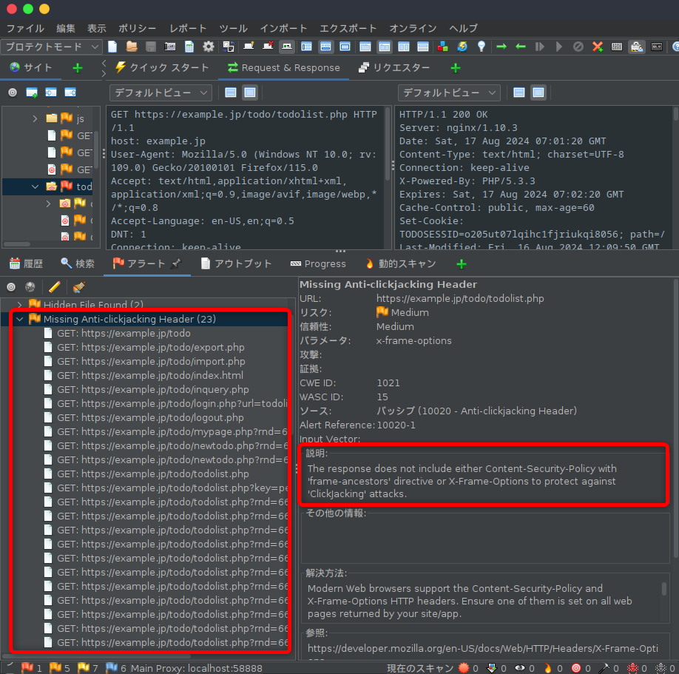The height and width of the screenshot is (674, 679).
Task: Click the broom delete all alerts icon
Action: [x=79, y=287]
